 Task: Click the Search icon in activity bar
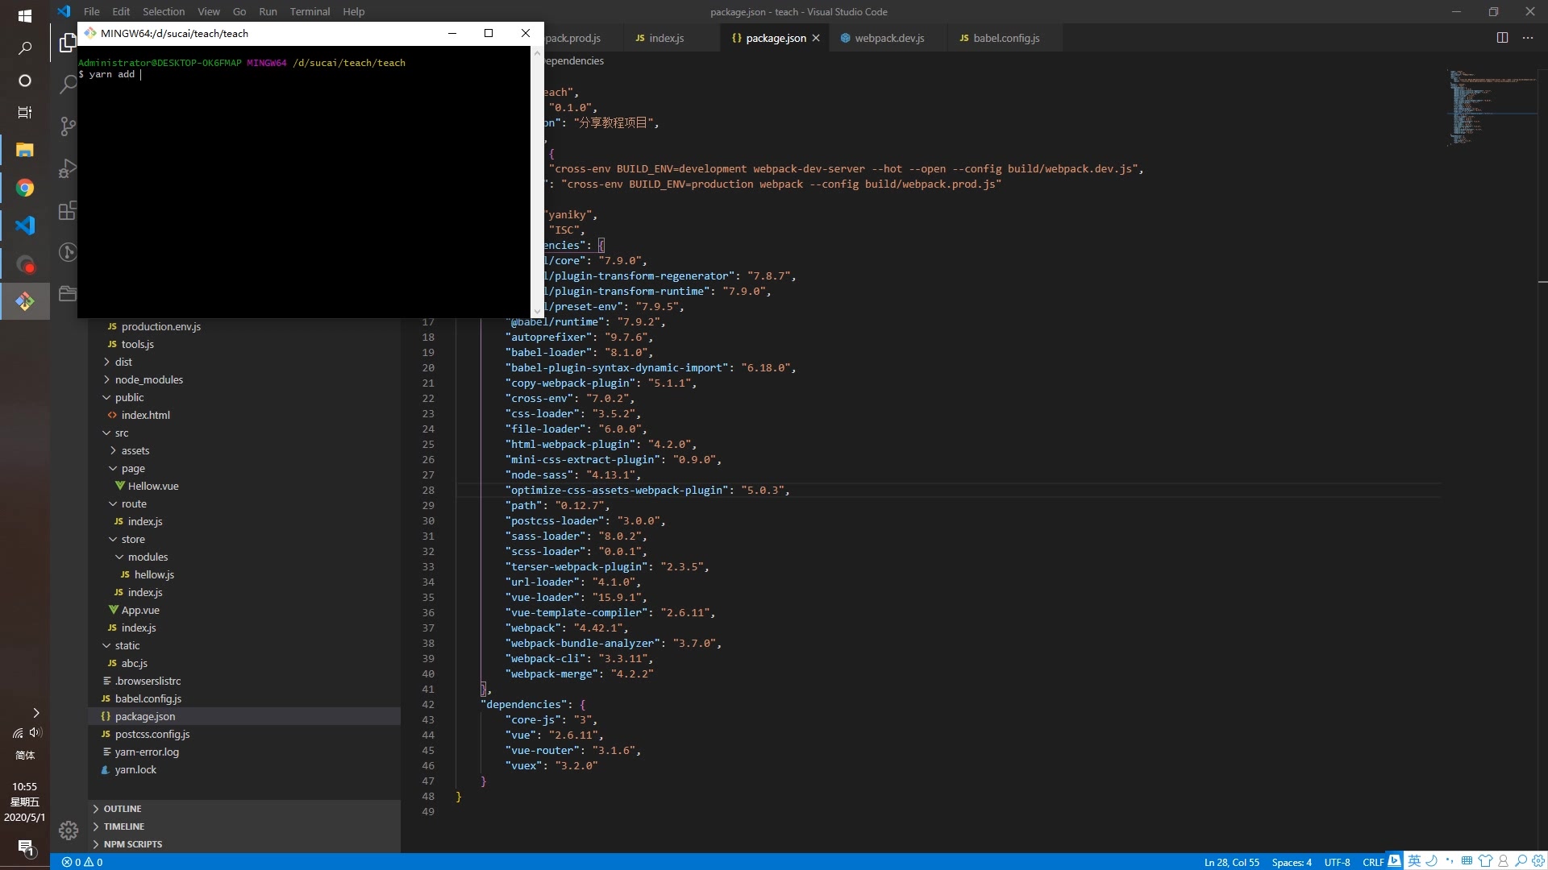[68, 84]
